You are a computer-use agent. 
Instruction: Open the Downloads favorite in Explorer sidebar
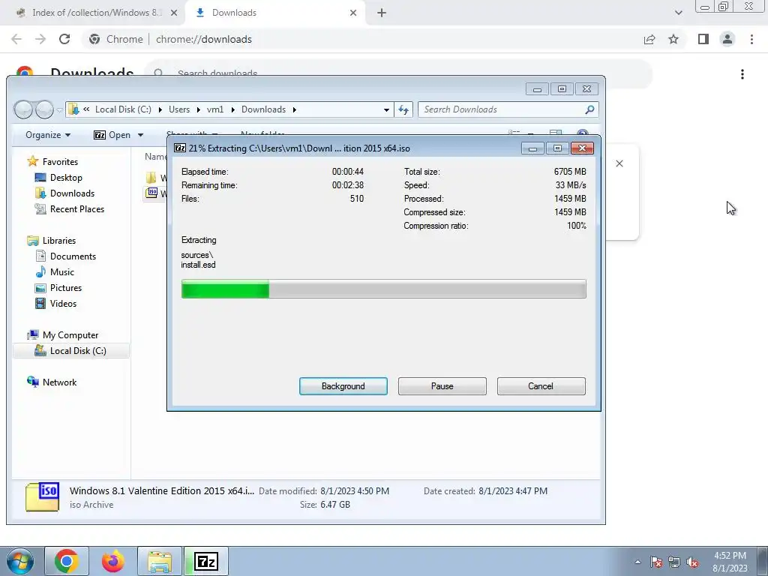click(x=71, y=193)
